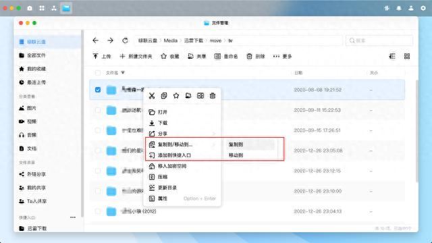This screenshot has height=243, width=432.
Task: Check the folder ending in 小镇 (2012)
Action: (x=98, y=211)
